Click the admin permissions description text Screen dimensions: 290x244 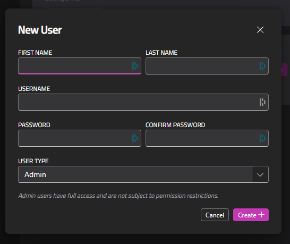pyautogui.click(x=118, y=196)
